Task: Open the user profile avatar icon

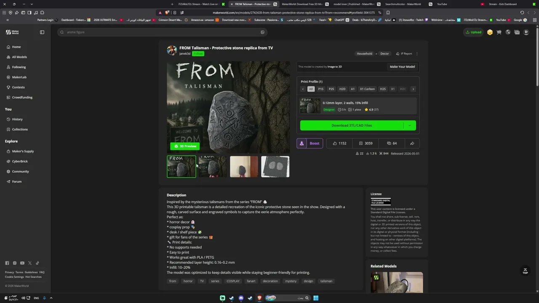Action: (x=526, y=32)
